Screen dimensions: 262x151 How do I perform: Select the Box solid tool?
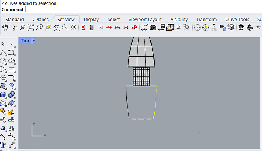click(x=3, y=95)
